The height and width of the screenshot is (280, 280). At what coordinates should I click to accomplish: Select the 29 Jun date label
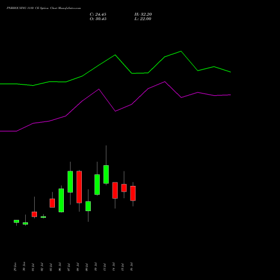tap(15, 267)
